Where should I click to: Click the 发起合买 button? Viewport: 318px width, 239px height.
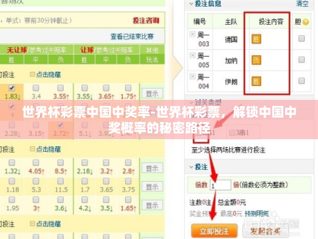click(265, 231)
